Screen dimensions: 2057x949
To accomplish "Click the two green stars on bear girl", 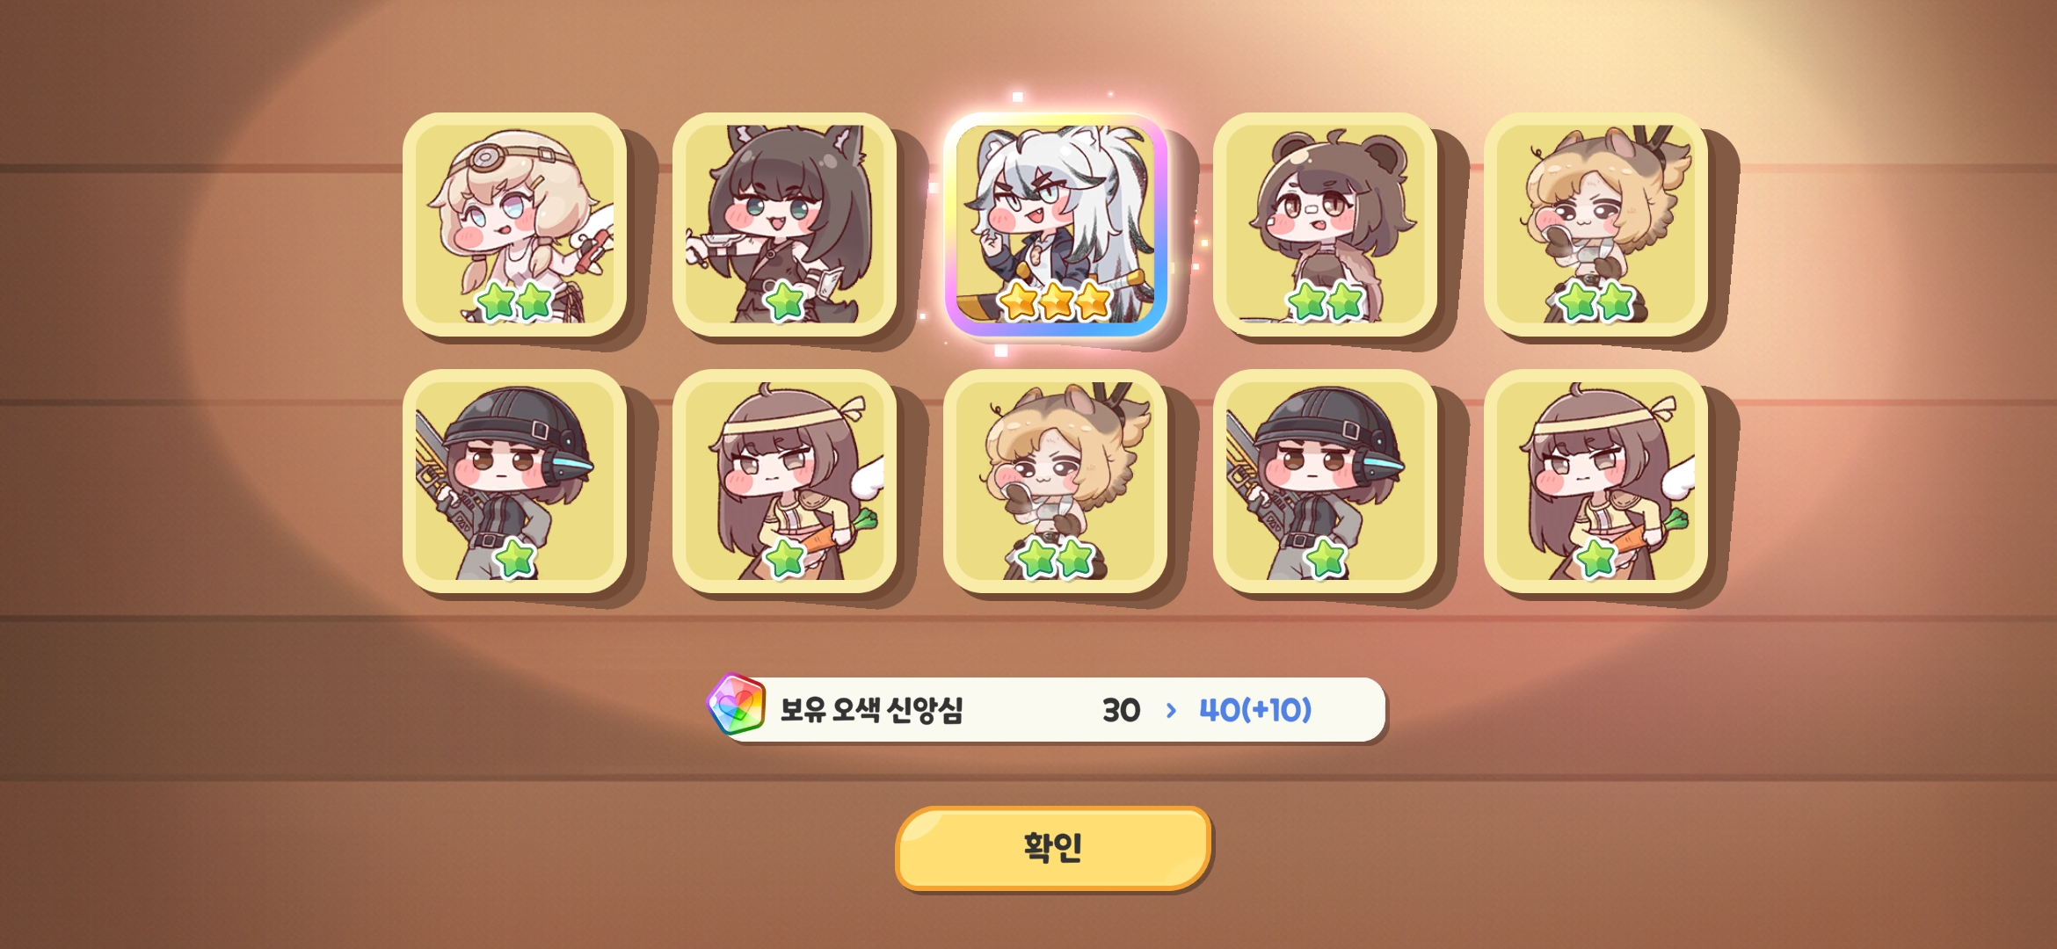I will pos(1326,302).
